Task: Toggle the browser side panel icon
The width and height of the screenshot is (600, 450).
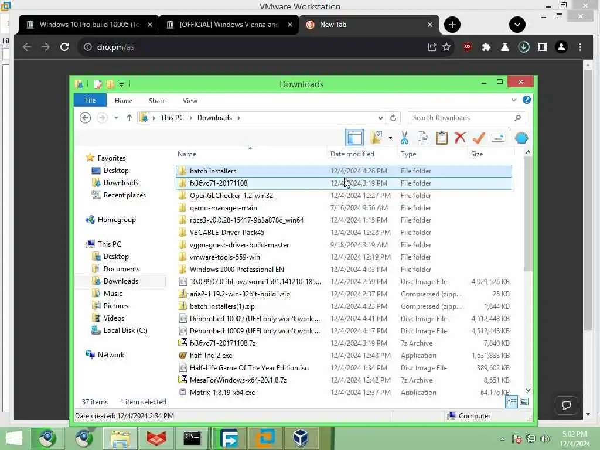Action: click(x=542, y=47)
